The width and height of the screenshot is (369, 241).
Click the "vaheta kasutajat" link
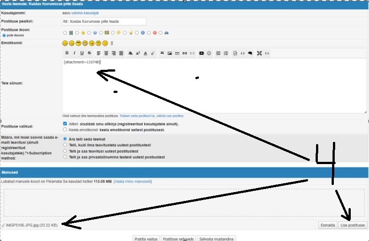[88, 14]
